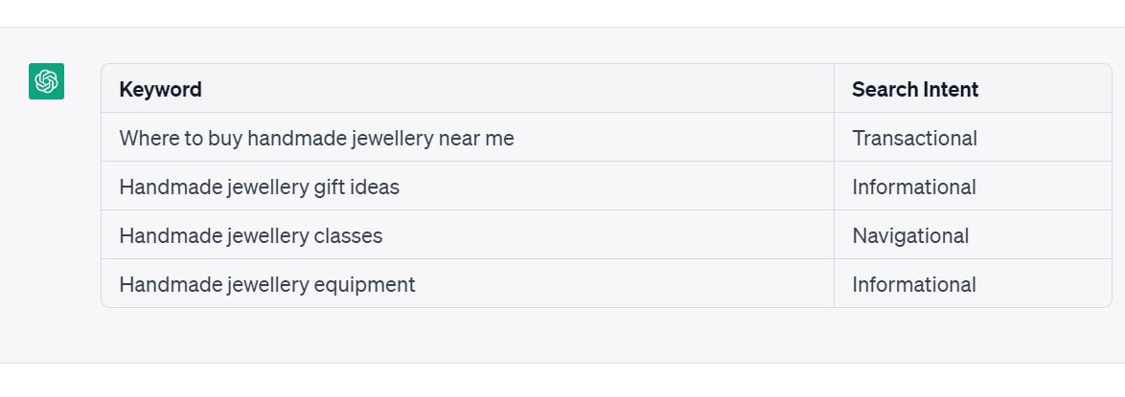Click the Navigational intent cell

pyautogui.click(x=973, y=235)
